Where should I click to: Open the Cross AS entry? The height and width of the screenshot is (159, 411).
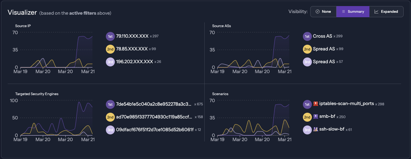[322, 36]
